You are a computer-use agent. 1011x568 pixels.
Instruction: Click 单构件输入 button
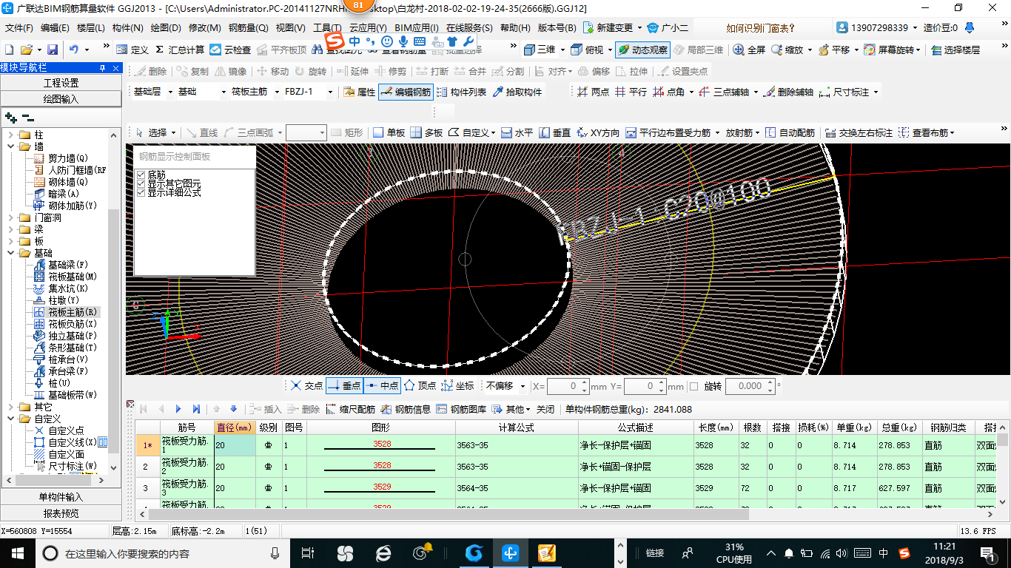pos(61,497)
